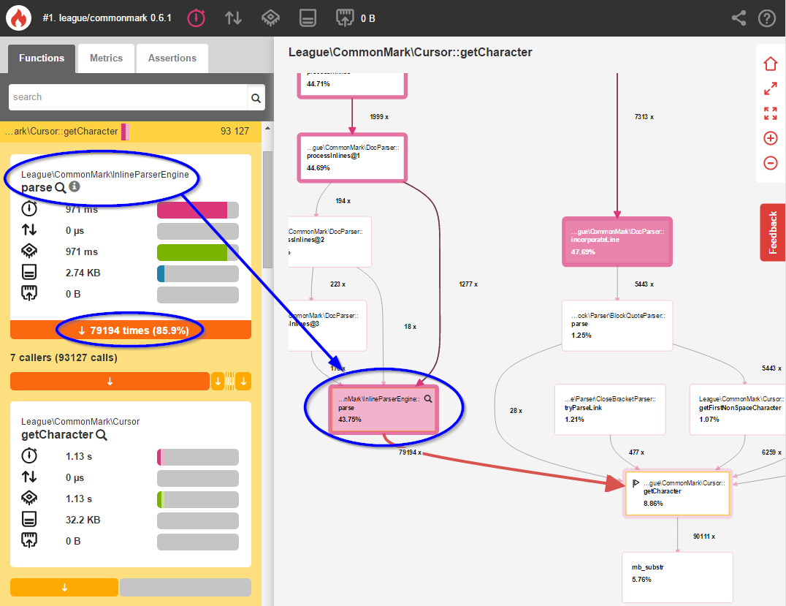The width and height of the screenshot is (786, 606).
Task: Select the processInlines@2 graph node
Action: (x=330, y=242)
